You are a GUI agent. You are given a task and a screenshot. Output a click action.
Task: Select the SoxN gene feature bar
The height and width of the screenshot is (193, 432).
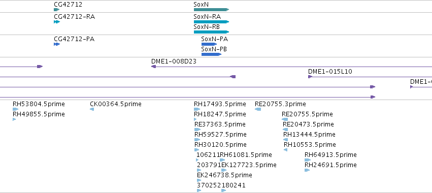[x=211, y=10]
